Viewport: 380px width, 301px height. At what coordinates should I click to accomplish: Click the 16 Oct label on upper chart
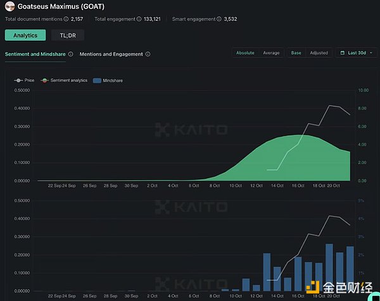coord(298,185)
